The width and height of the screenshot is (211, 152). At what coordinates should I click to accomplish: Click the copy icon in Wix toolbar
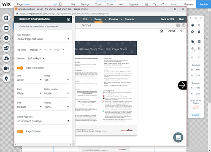tap(192, 25)
